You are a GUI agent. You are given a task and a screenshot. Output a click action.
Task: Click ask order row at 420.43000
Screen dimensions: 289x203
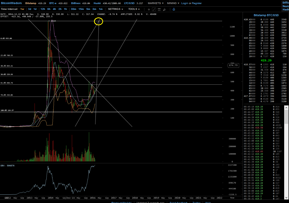(265, 19)
